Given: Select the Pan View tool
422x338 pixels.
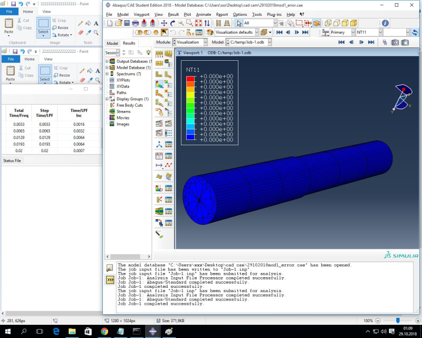Looking at the screenshot, I should pyautogui.click(x=164, y=23).
